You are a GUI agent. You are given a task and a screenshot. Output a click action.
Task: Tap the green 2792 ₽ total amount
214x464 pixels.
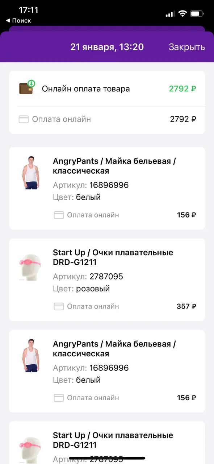tap(183, 89)
